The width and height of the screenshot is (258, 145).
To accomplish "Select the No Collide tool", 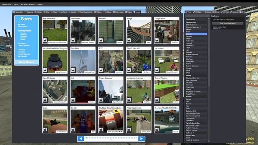I will [196, 52].
